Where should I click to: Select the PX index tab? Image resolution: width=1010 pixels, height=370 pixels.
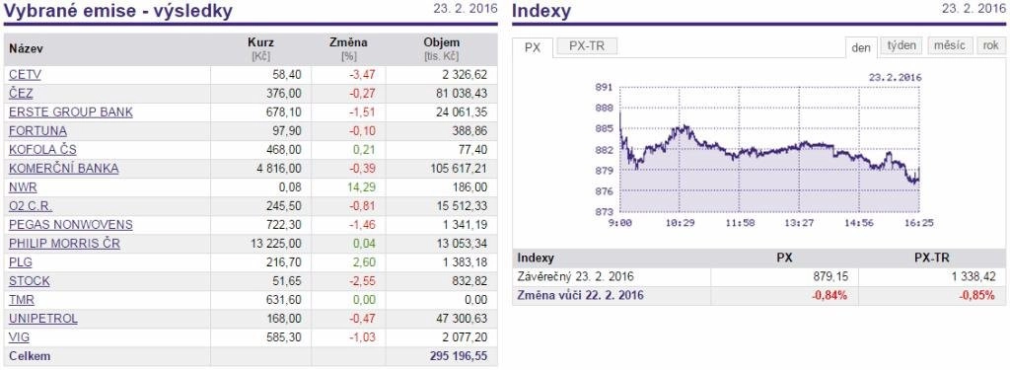(533, 47)
